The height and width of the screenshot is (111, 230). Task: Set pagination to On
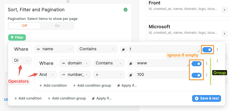click(57, 26)
